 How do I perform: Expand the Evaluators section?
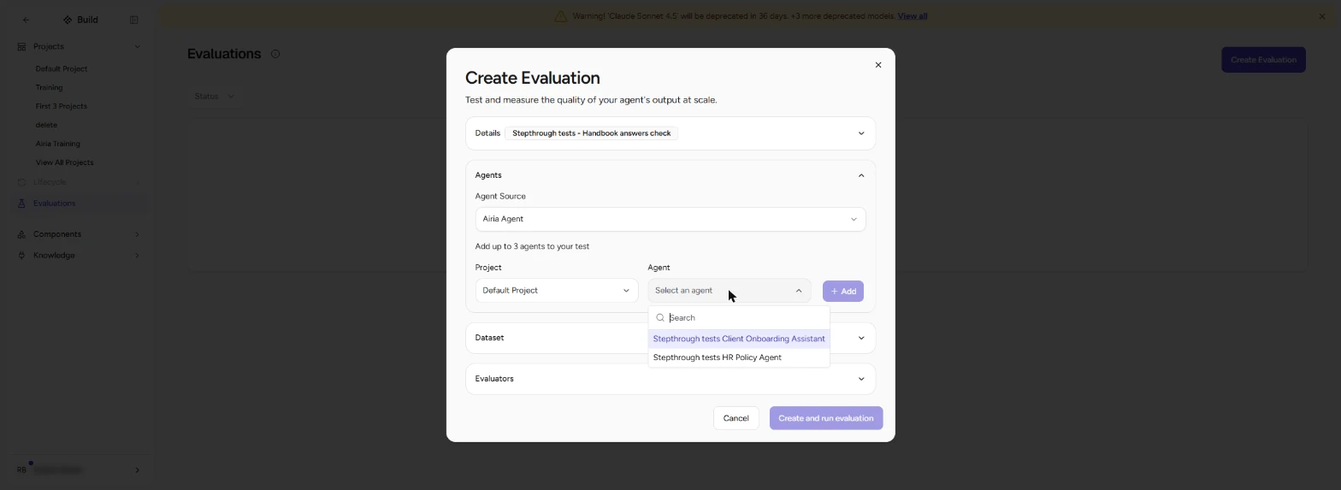click(x=670, y=379)
